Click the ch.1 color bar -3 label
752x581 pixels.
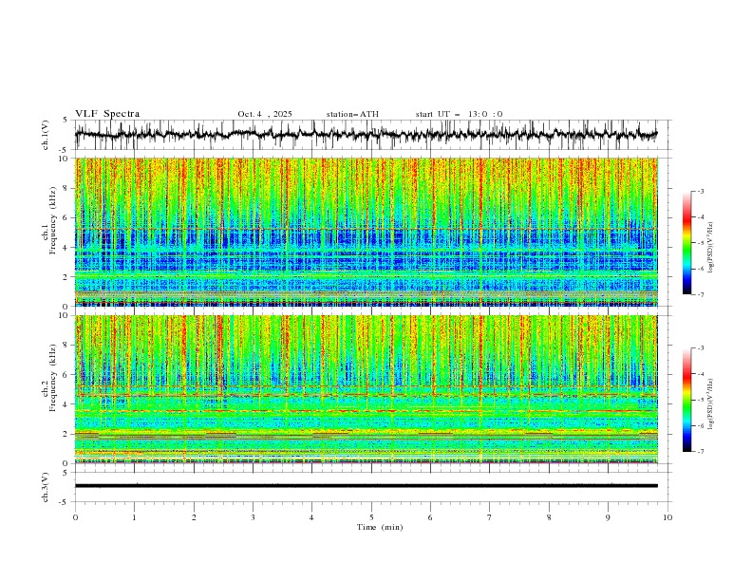(700, 191)
